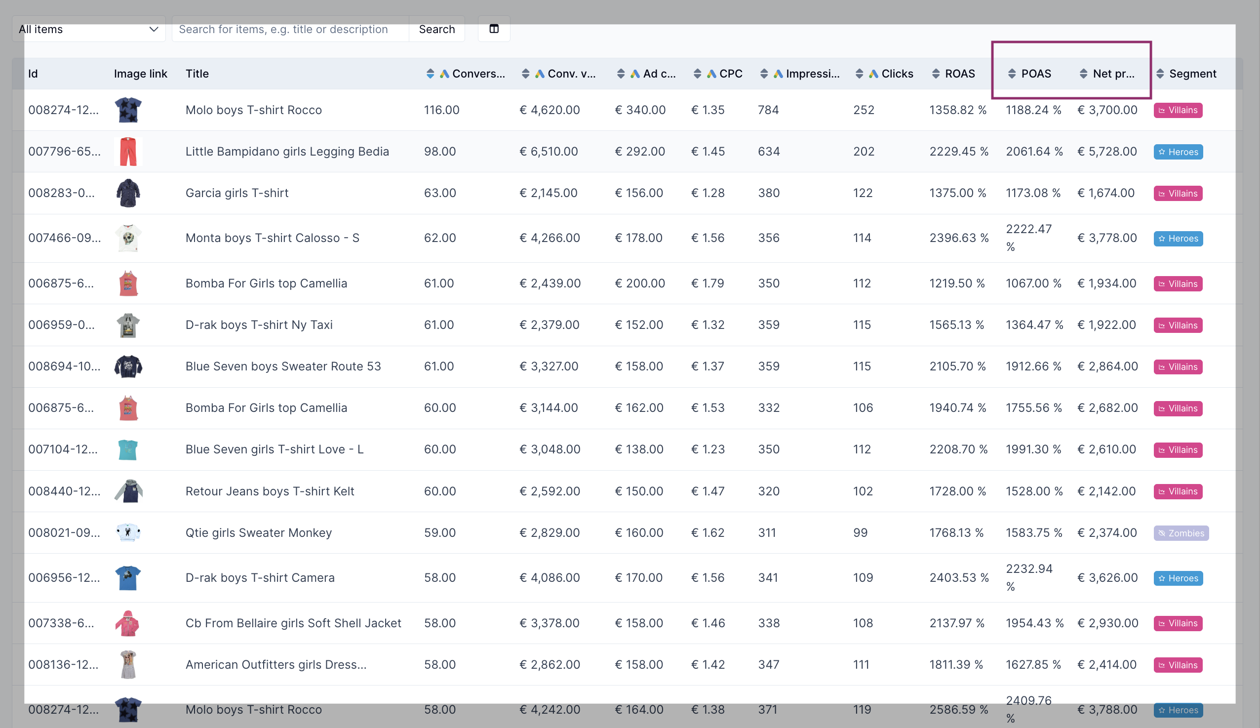
Task: Click Heroes tag on D-rak Camera row
Action: (1178, 578)
